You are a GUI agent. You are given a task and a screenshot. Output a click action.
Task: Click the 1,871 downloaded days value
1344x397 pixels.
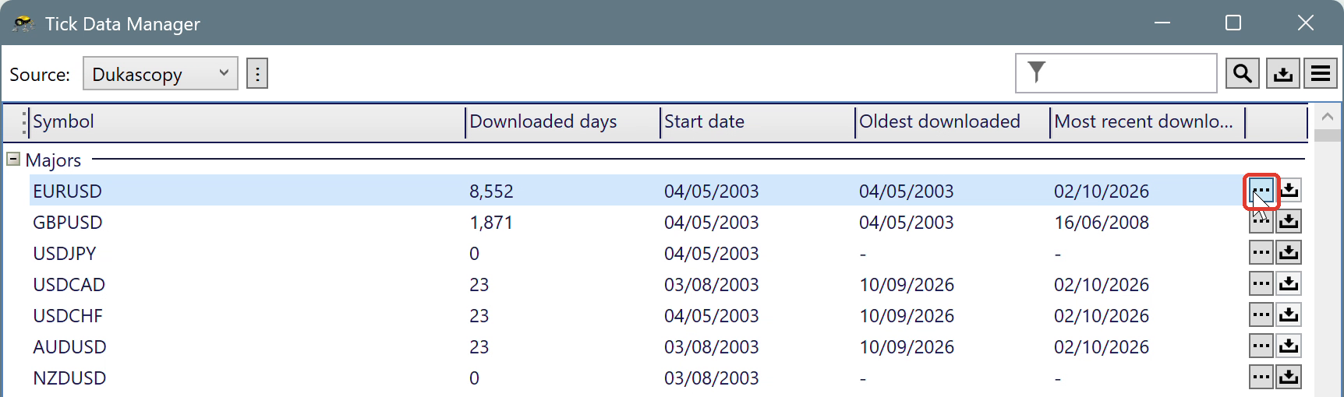click(x=491, y=222)
